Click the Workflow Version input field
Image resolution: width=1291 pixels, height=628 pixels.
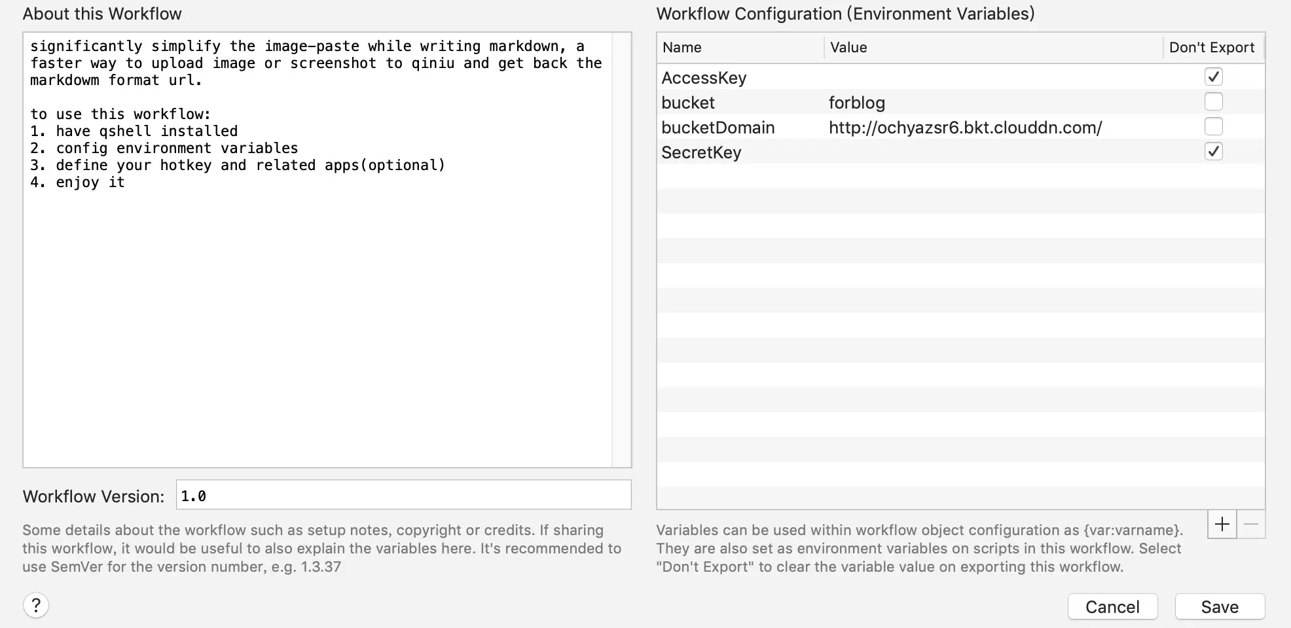pyautogui.click(x=403, y=495)
